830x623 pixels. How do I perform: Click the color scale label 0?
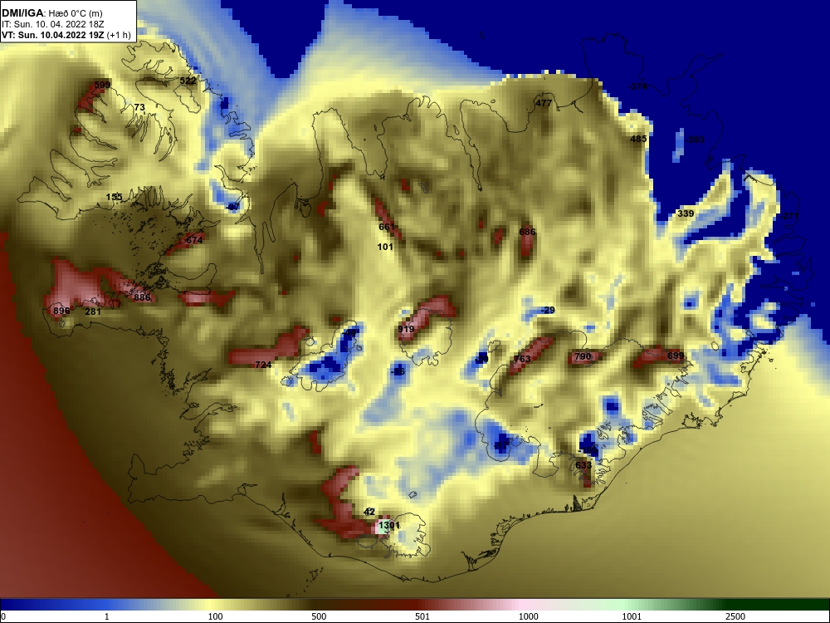3,617
